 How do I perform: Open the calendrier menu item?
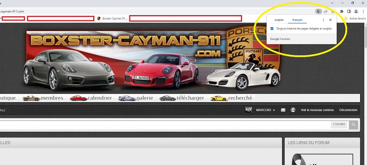(x=91, y=98)
